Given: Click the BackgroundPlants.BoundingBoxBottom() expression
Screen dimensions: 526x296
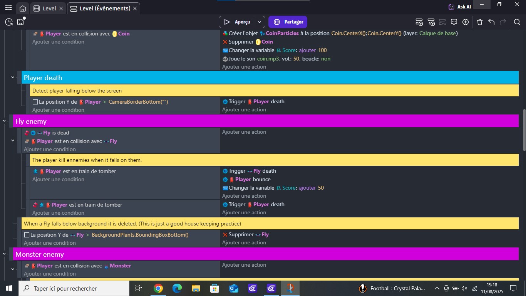Looking at the screenshot, I should 140,235.
